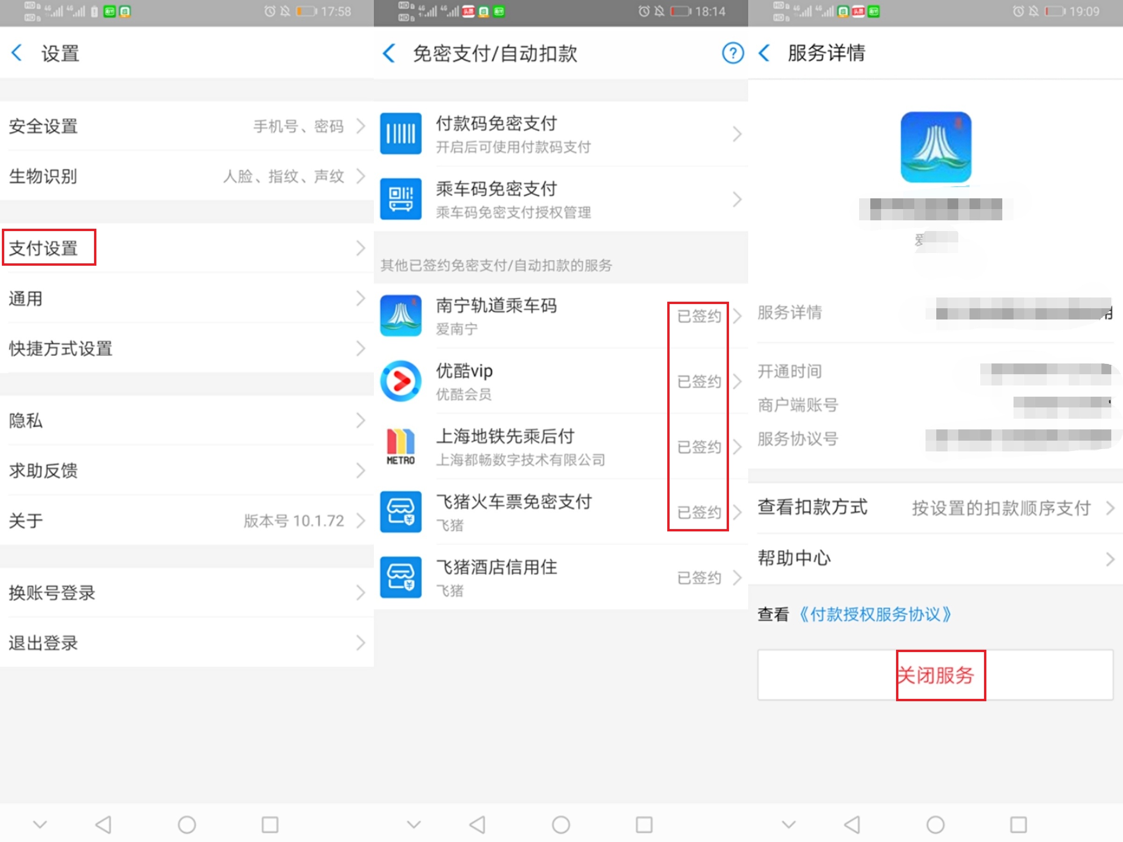Tap the 优酷vip Youku icon
Viewport: 1123px width, 842px height.
click(401, 381)
